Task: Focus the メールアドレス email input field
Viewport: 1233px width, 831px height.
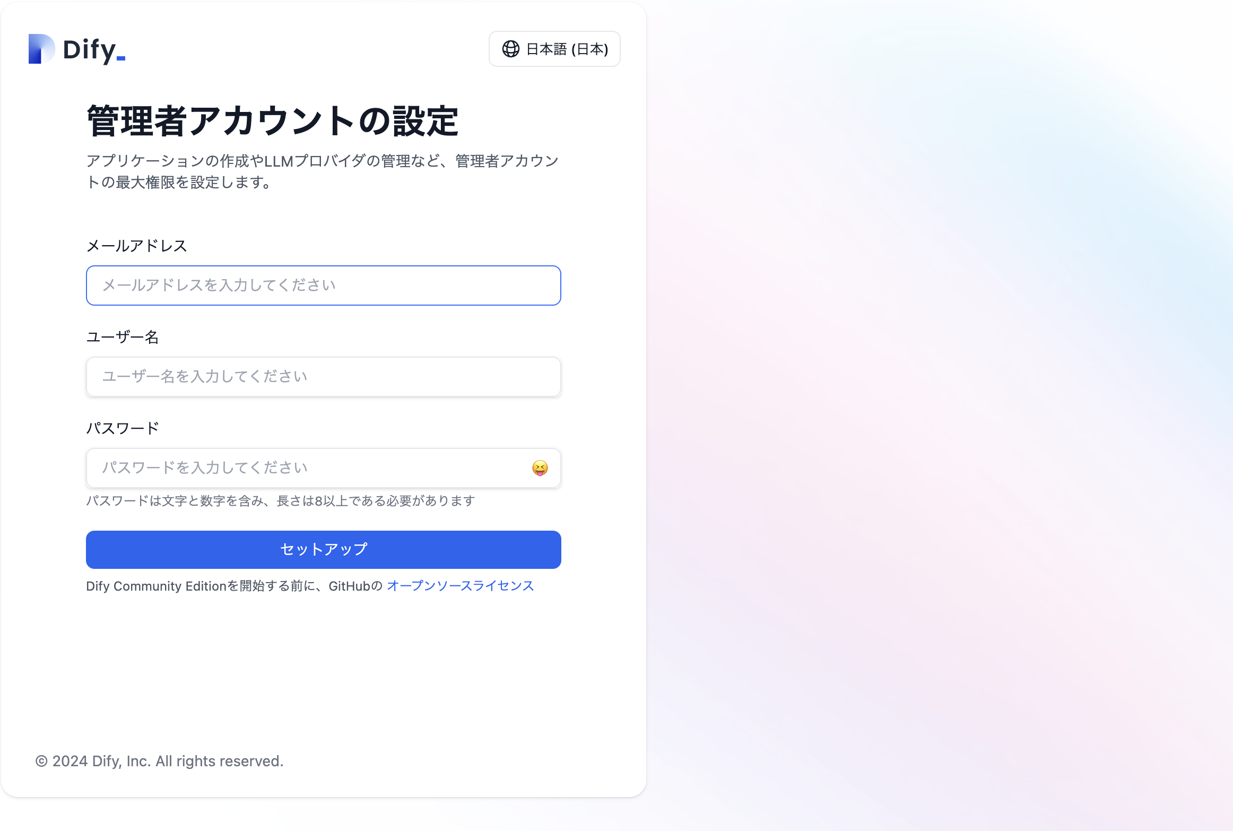Action: coord(323,285)
